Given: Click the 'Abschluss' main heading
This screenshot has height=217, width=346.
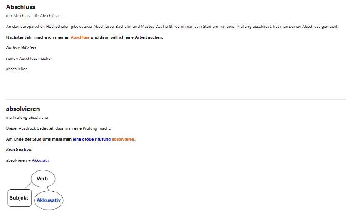Looking at the screenshot, I should pyautogui.click(x=20, y=7).
